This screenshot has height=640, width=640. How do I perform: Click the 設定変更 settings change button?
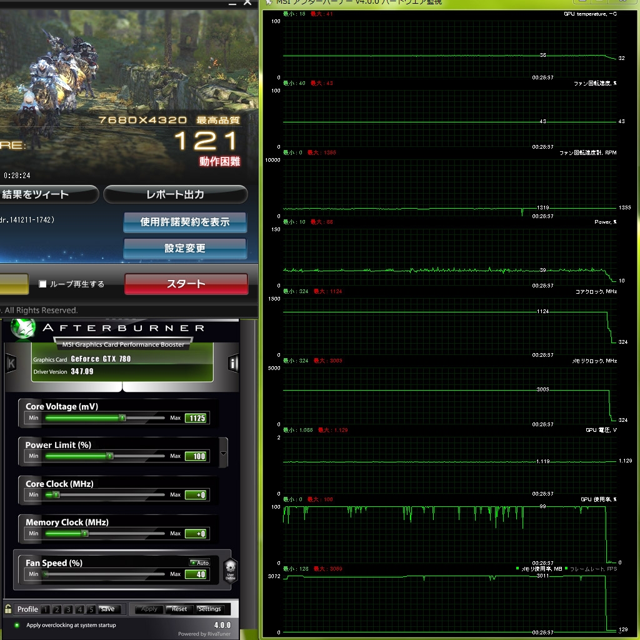click(x=185, y=248)
